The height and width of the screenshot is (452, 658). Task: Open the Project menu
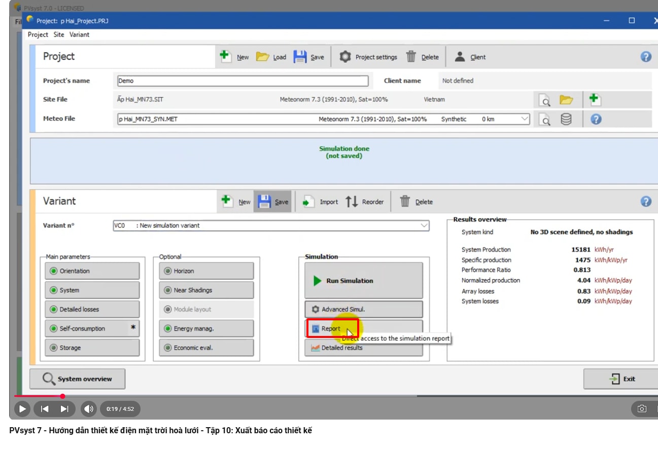coord(38,34)
